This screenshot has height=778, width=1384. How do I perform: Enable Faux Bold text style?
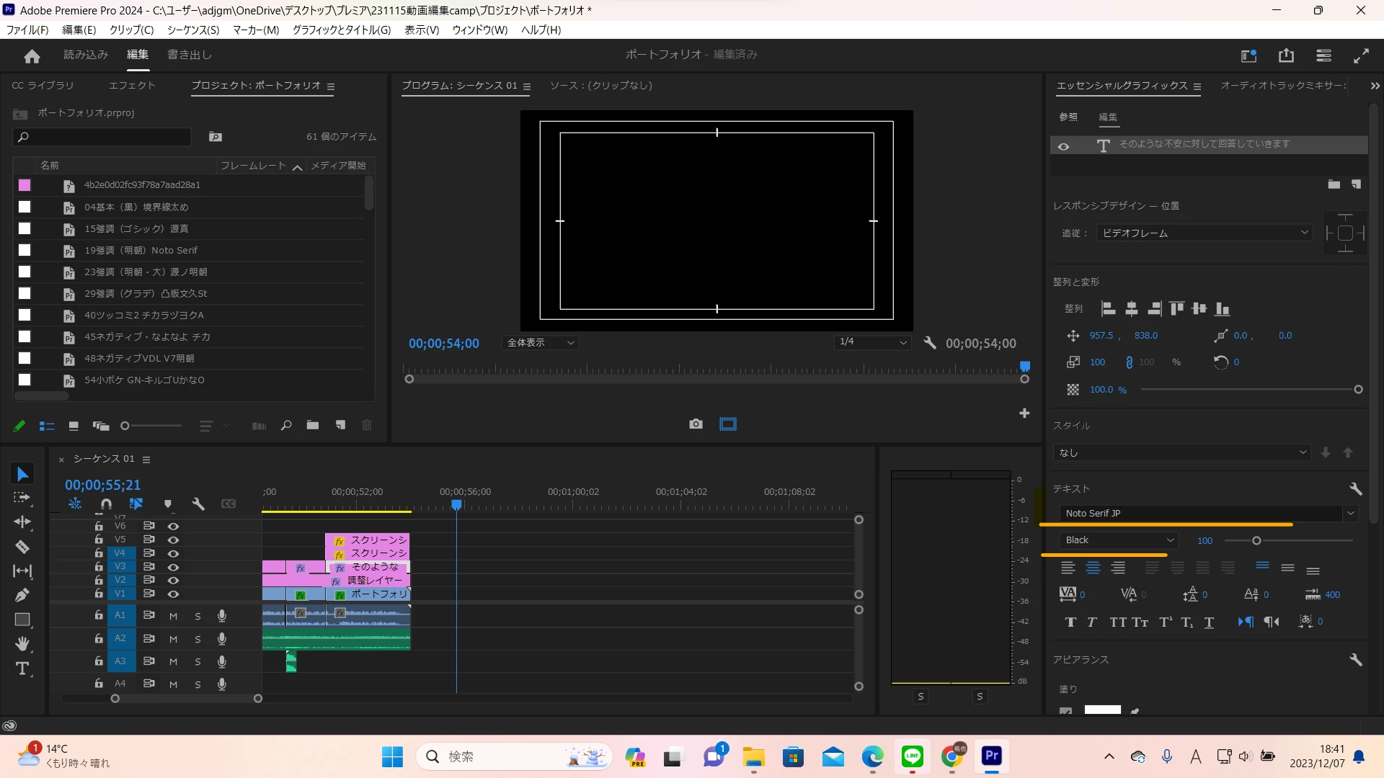[1070, 622]
